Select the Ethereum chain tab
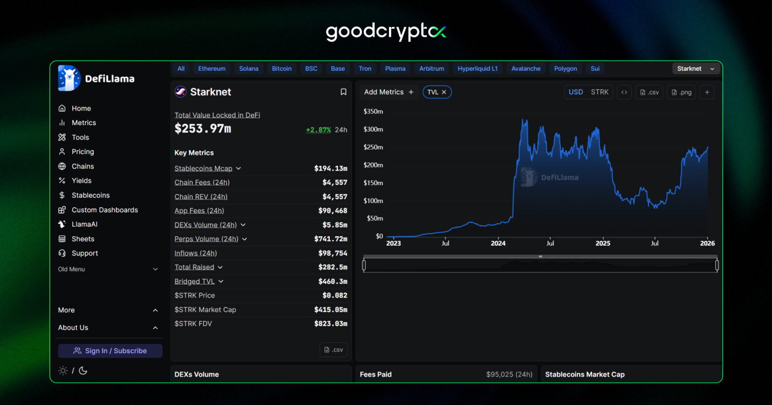This screenshot has width=772, height=405. 211,69
